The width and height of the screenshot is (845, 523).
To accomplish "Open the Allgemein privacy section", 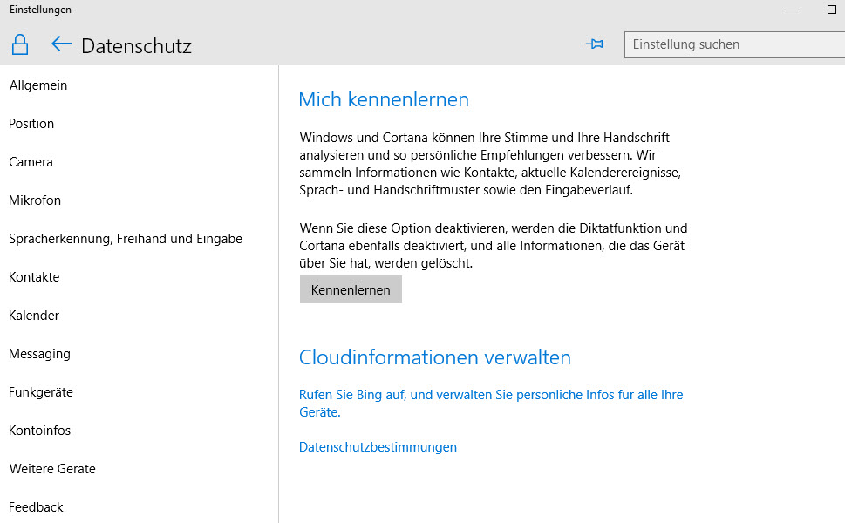I will pos(38,85).
